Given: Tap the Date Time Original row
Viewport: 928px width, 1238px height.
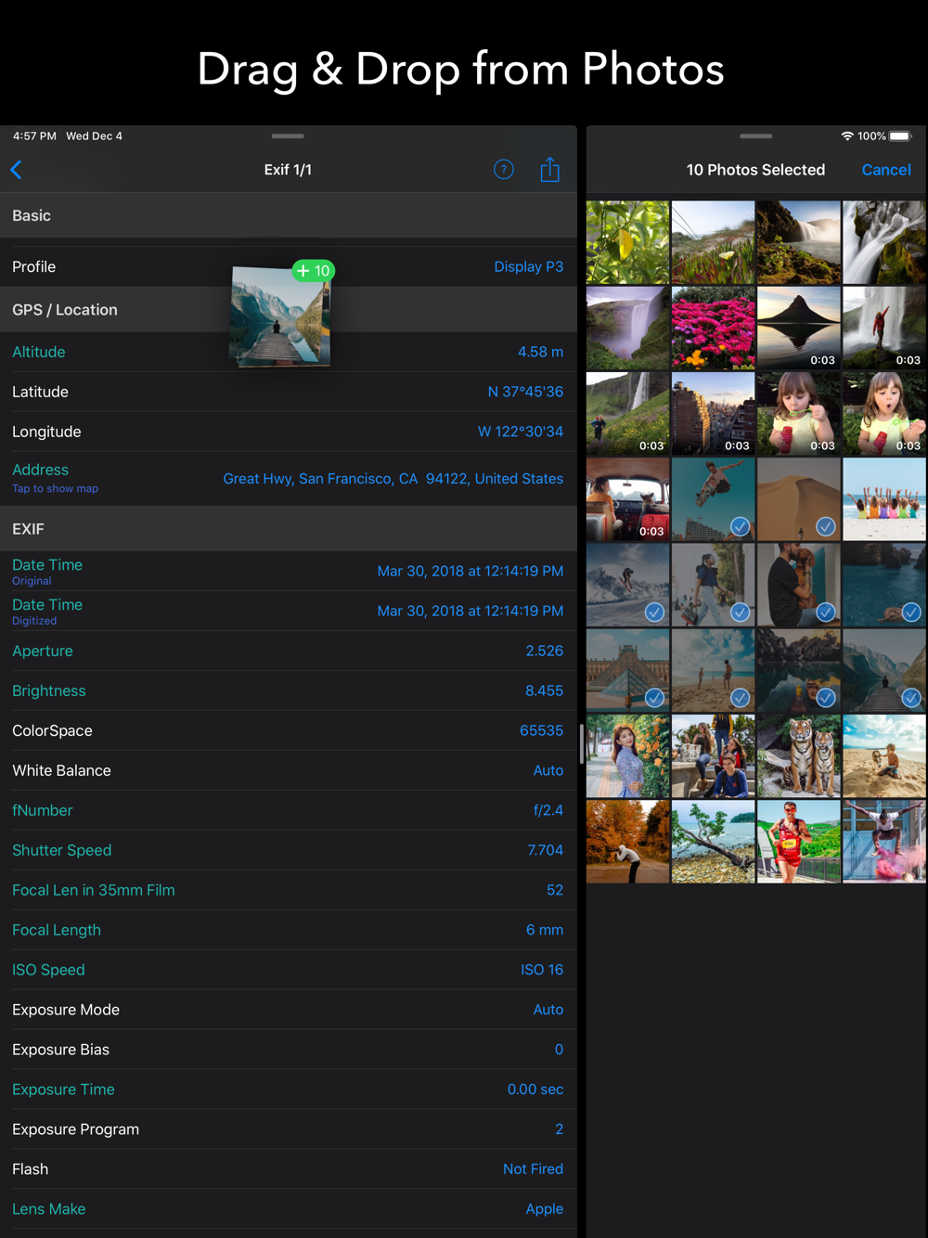Looking at the screenshot, I should click(x=288, y=572).
